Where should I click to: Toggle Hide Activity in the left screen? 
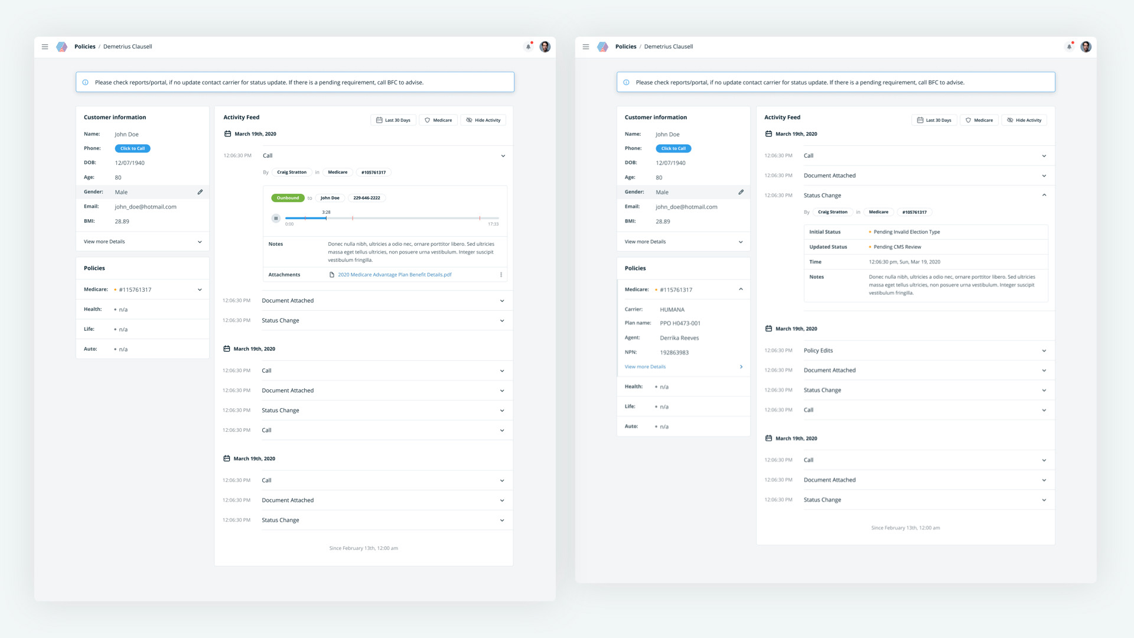click(x=483, y=120)
